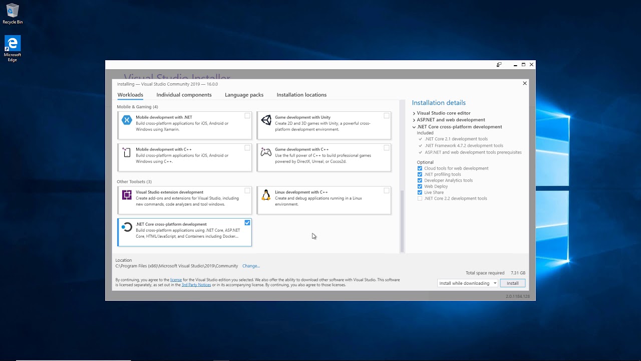Open Microsoft Edge desktop shortcut
This screenshot has height=361, width=641.
pos(13,49)
